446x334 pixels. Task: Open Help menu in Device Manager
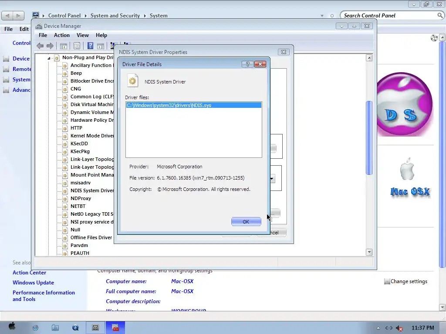coord(101,35)
